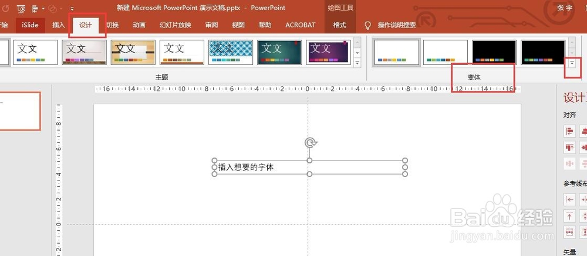587x256 pixels.
Task: Click the horizontal spacing guide layout icon
Action: (x=570, y=232)
